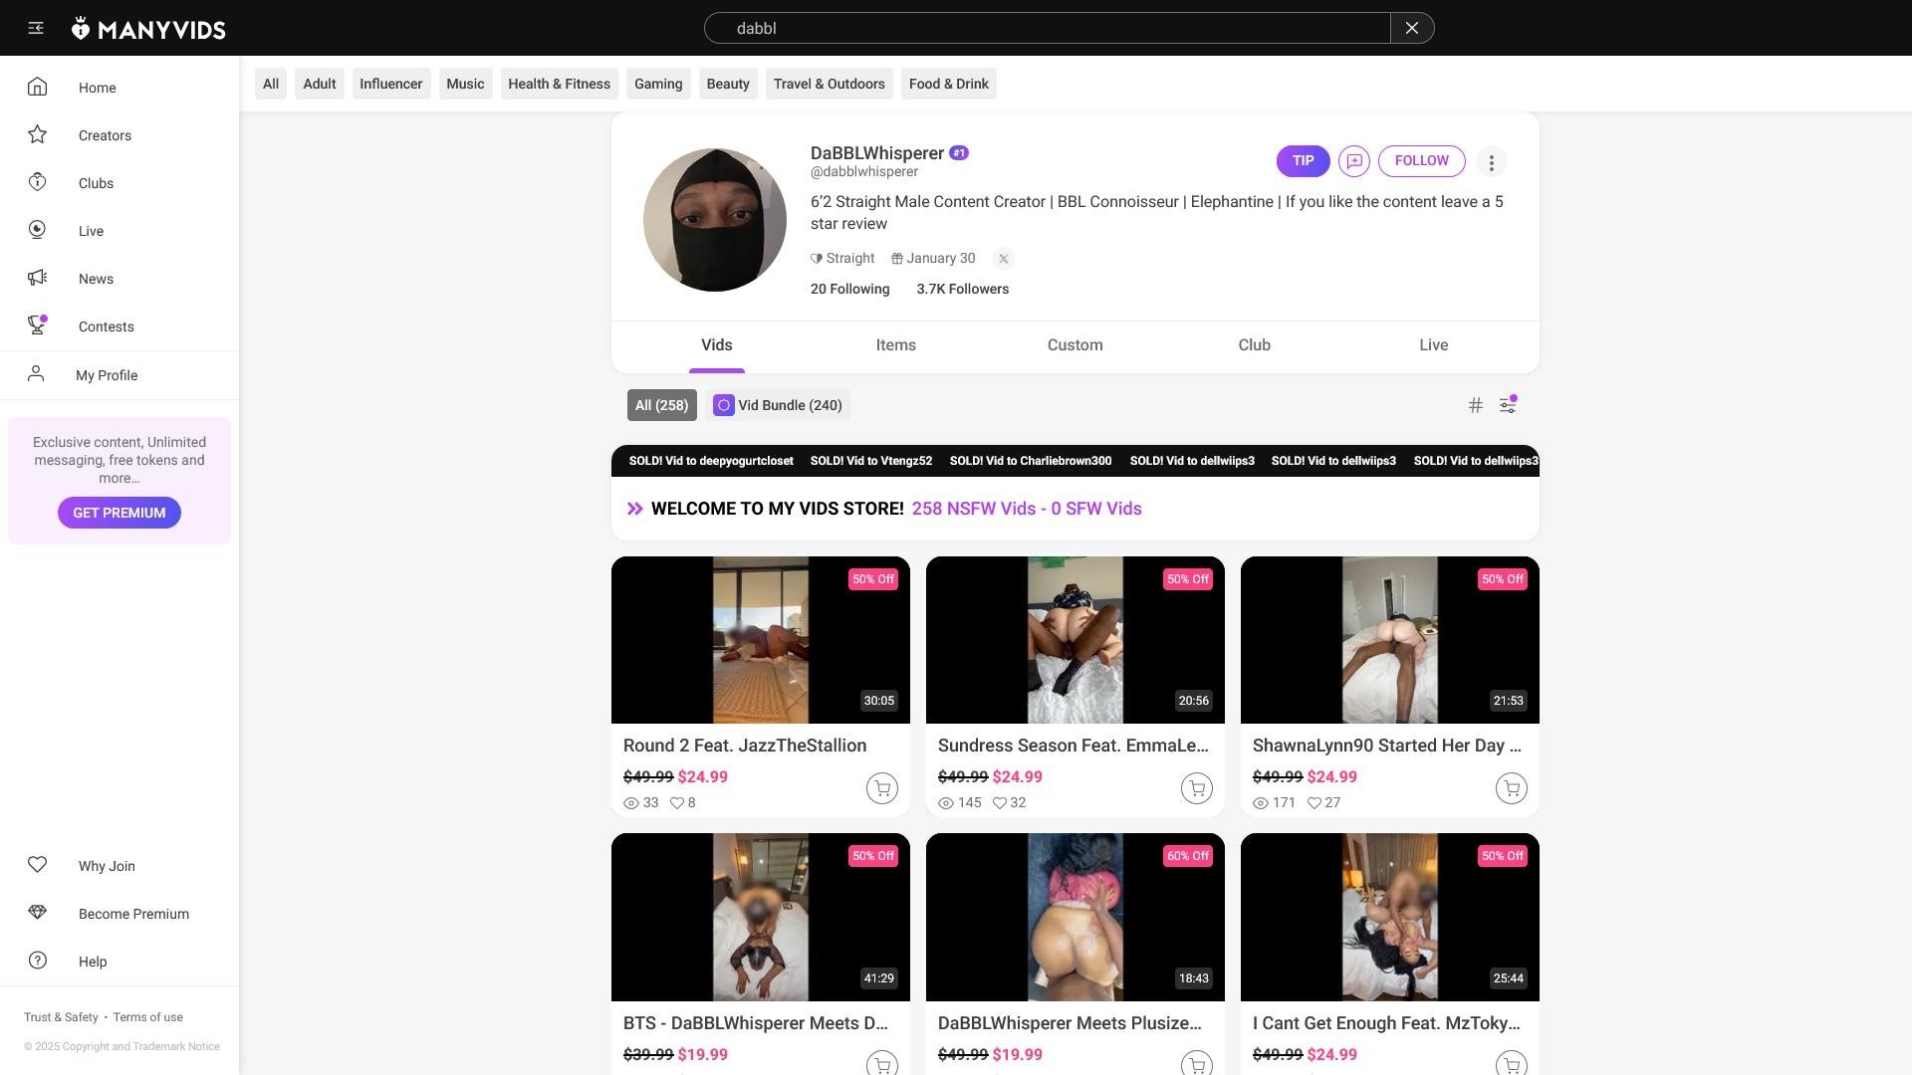Viewport: 1912px width, 1075px height.
Task: Open Round 2 Feat. JazzTheStallion title
Action: 745,746
